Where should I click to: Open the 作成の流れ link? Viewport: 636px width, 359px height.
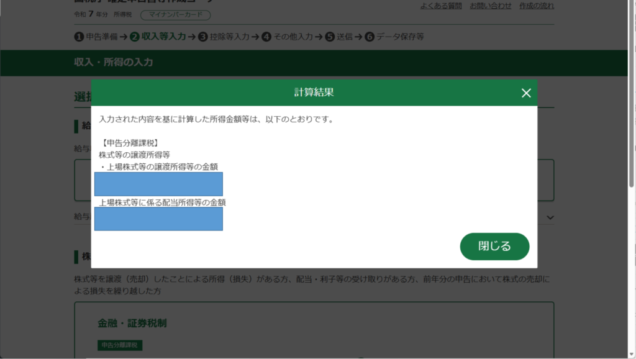(x=537, y=6)
